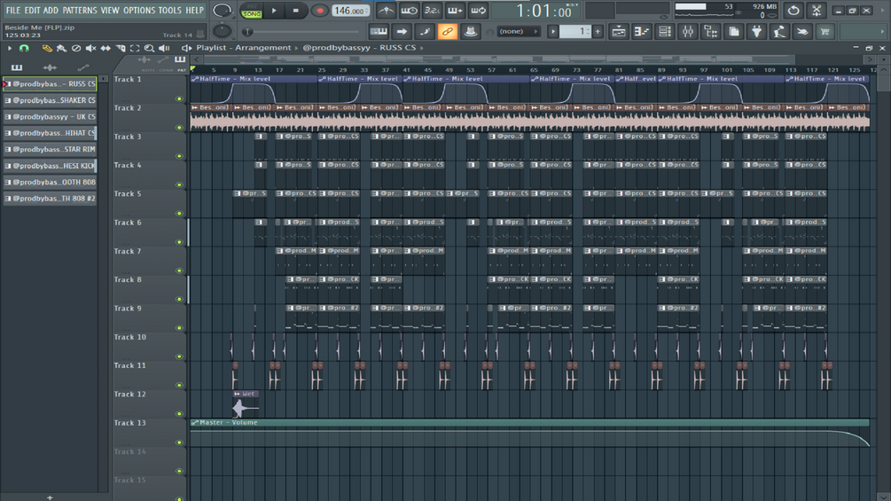Toggle recording countdown 3-2-1 button
This screenshot has width=891, height=501.
click(x=432, y=11)
